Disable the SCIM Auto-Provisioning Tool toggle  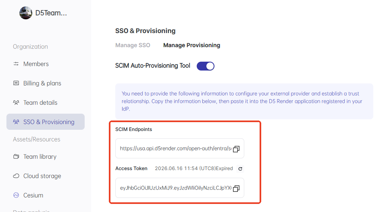click(205, 66)
